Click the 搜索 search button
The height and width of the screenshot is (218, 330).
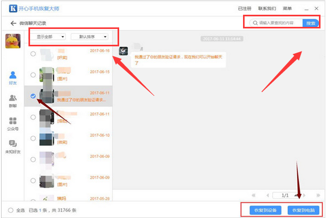(310, 23)
